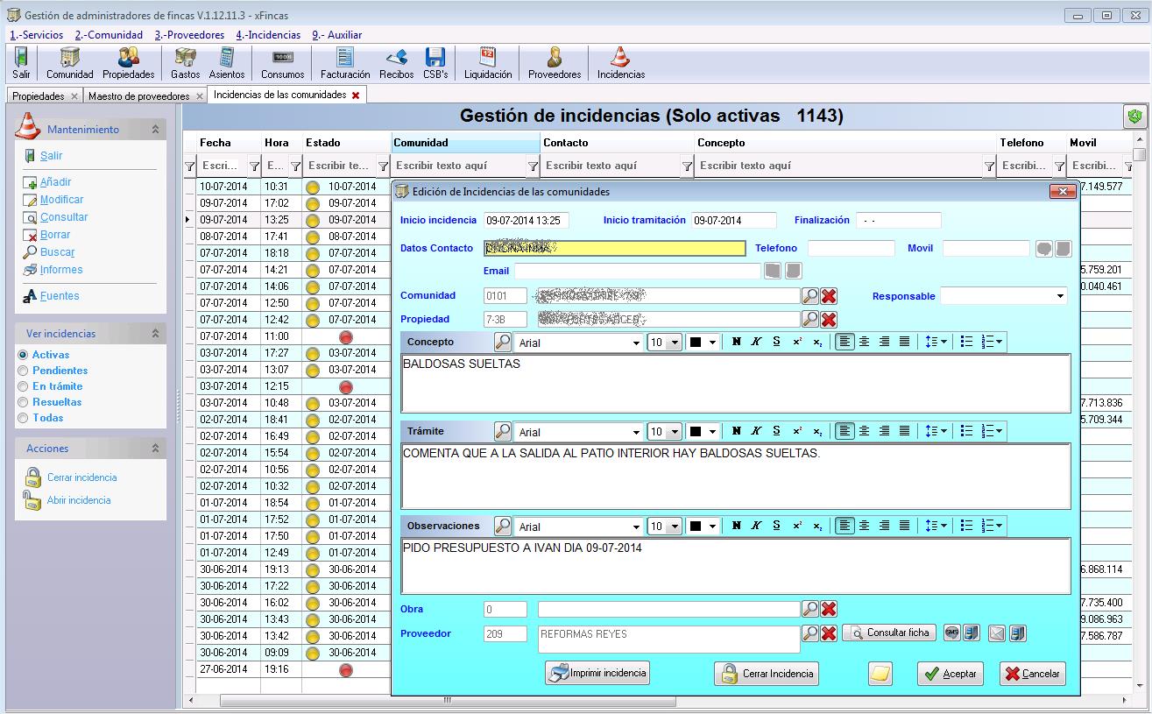Viewport: 1152px width, 714px height.
Task: Open Propiedades toolbar icon
Action: click(128, 63)
